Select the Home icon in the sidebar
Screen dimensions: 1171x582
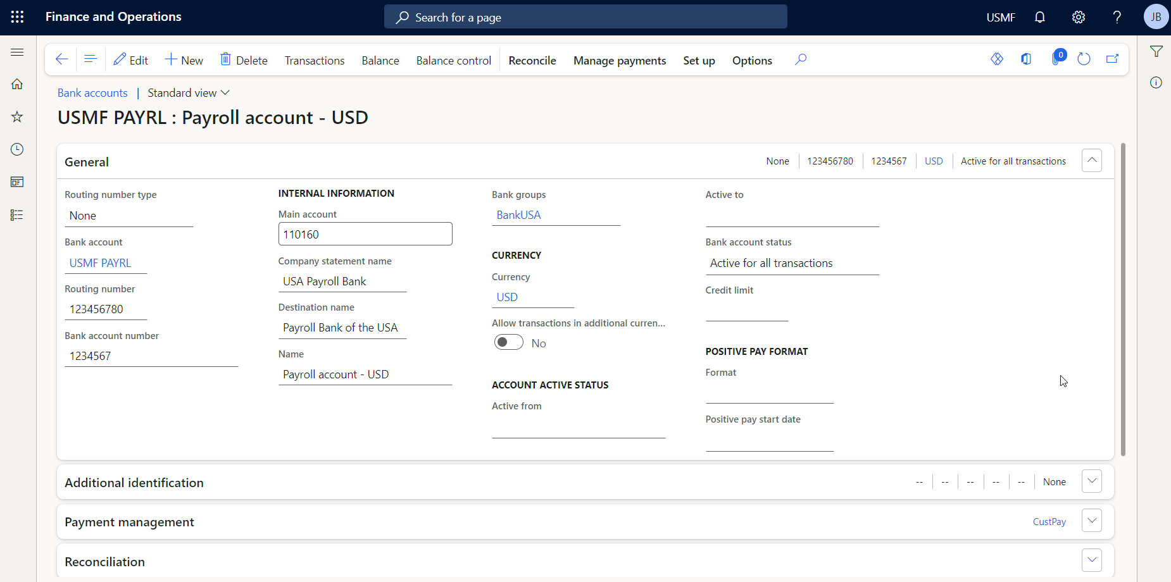pos(17,84)
